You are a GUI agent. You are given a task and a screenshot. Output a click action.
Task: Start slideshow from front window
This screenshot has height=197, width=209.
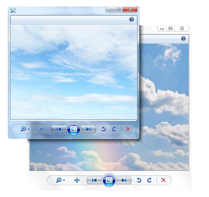pyautogui.click(x=74, y=129)
